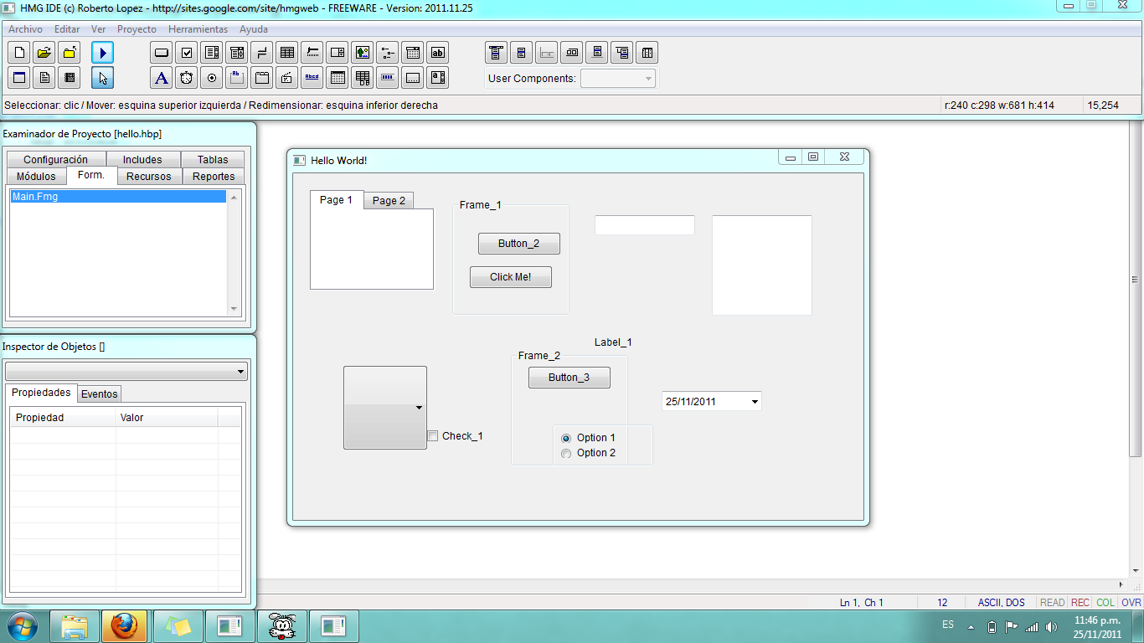This screenshot has height=643, width=1144.
Task: Select the Timer control tool (clock icon)
Action: click(x=186, y=77)
